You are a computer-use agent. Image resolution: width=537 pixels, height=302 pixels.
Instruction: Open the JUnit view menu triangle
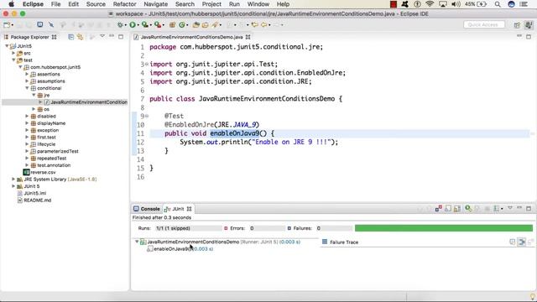pyautogui.click(x=510, y=208)
